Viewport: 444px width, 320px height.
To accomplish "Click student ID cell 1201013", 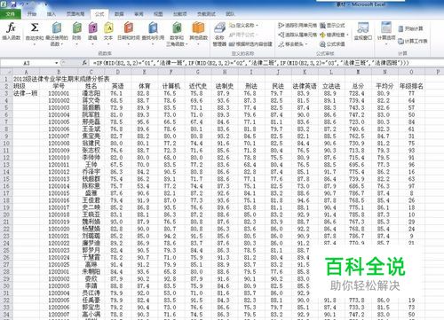I will click(59, 179).
